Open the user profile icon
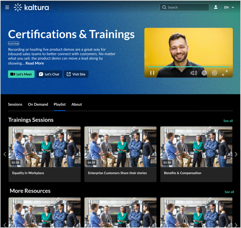The image size is (241, 228). pos(216,7)
